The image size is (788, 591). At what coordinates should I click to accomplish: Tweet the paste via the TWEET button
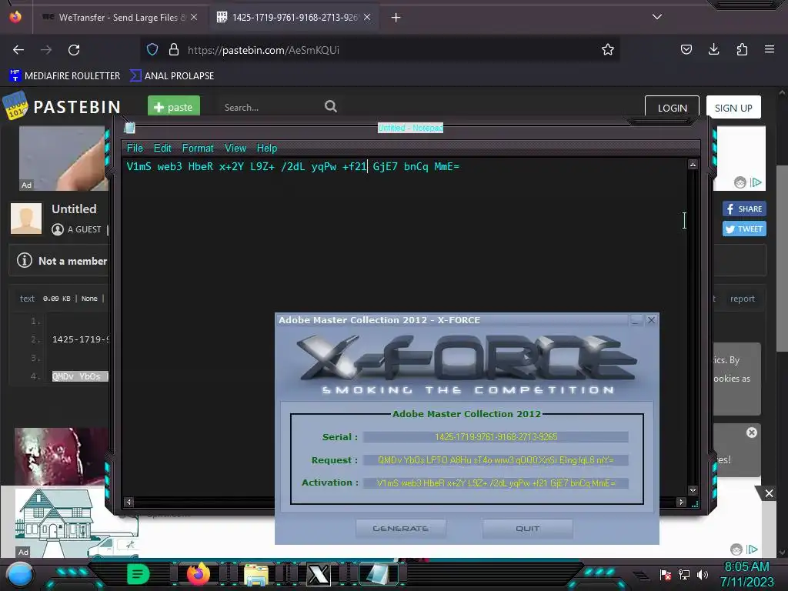click(744, 229)
